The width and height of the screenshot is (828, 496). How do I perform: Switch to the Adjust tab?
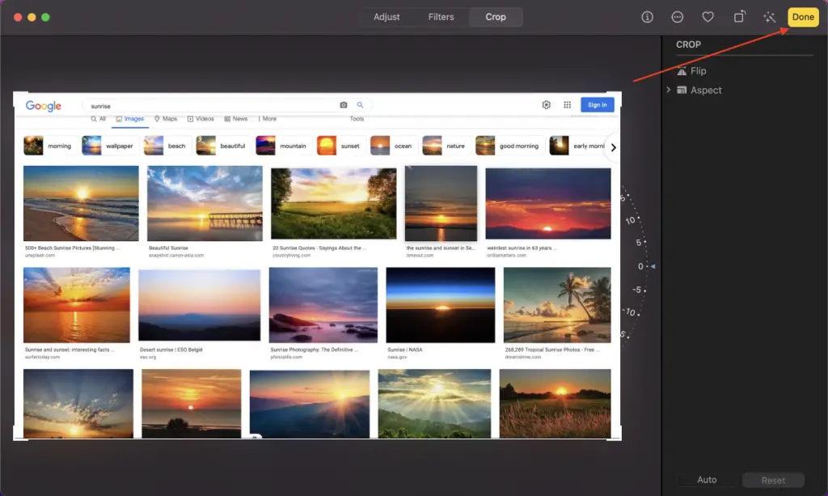(387, 17)
